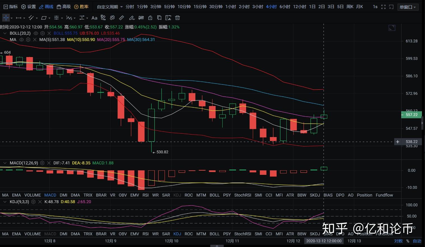Select StochRSI in the KDJ panel indicator row
This screenshot has width=425, height=247.
point(243,234)
